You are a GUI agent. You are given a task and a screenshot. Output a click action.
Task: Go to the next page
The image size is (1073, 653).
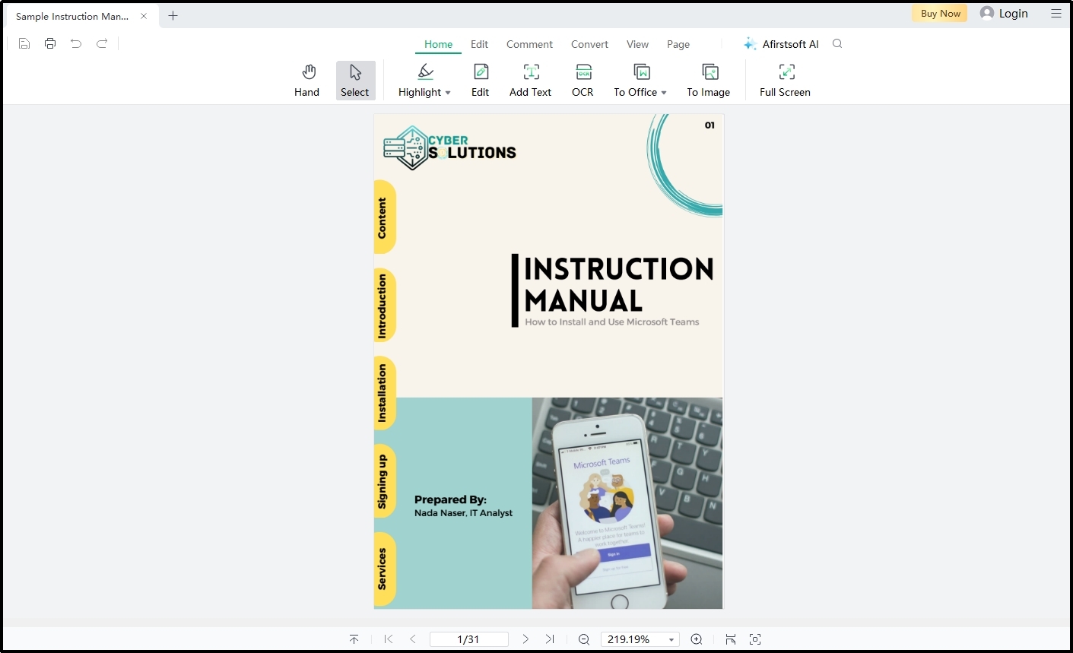[x=525, y=639]
